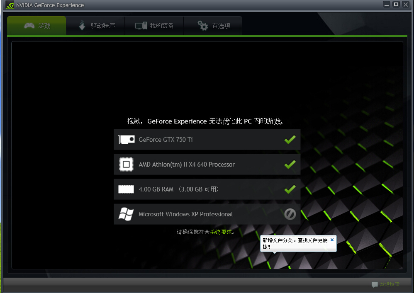Screen dimensions: 414x293
Task: Click the graphics card icon beside GeForce GTX 750 Ti
Action: (126, 140)
